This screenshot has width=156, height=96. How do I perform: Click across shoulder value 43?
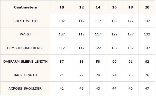click(98, 89)
